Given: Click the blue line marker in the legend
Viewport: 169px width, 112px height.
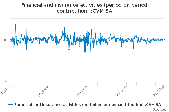Looking at the screenshot, I should [11, 104].
